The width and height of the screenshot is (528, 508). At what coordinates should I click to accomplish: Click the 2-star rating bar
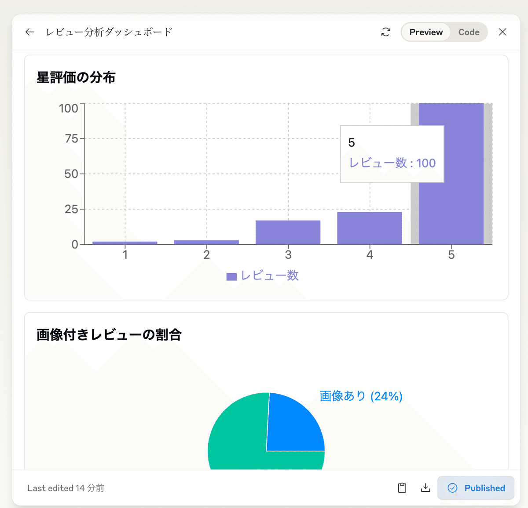coord(206,242)
